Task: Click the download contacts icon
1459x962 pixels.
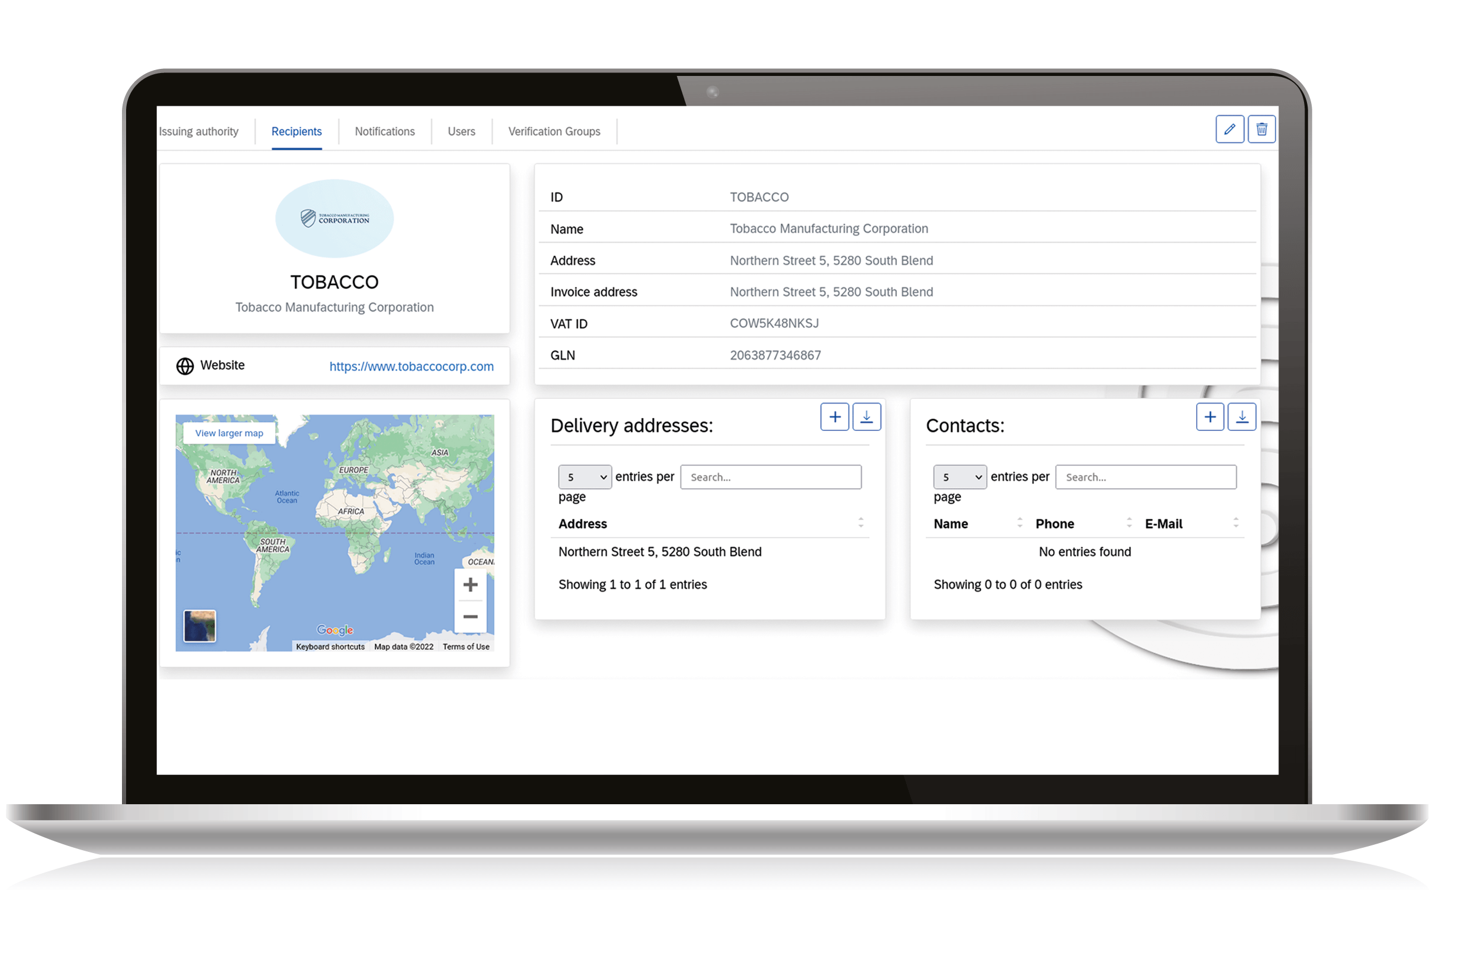Action: 1241,417
